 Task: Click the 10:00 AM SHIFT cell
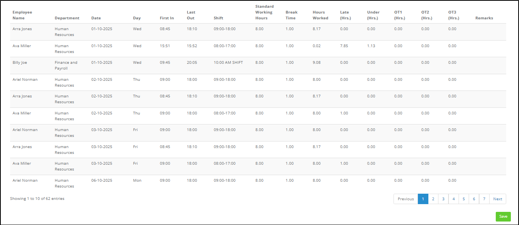tap(229, 63)
